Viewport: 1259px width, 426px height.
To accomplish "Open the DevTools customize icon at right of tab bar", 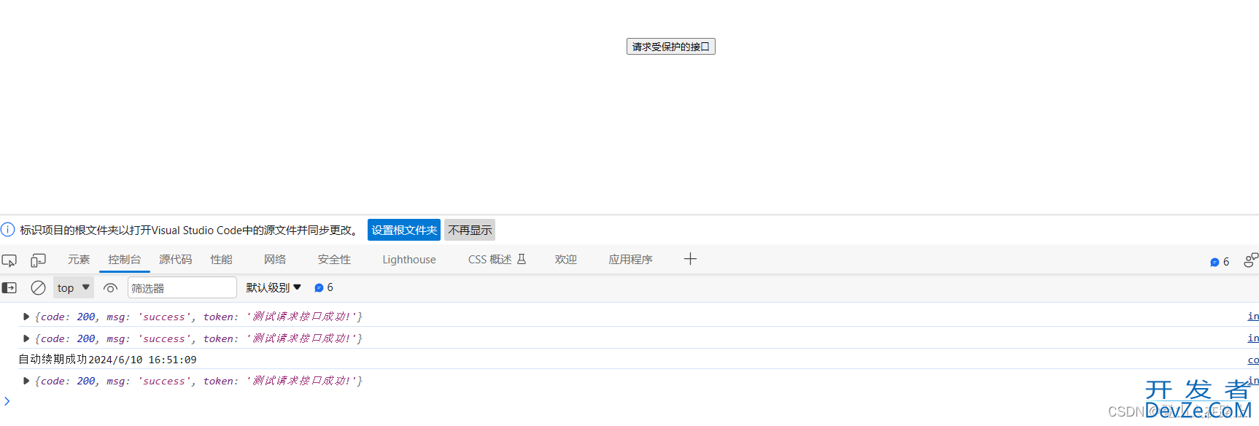I will point(1251,260).
